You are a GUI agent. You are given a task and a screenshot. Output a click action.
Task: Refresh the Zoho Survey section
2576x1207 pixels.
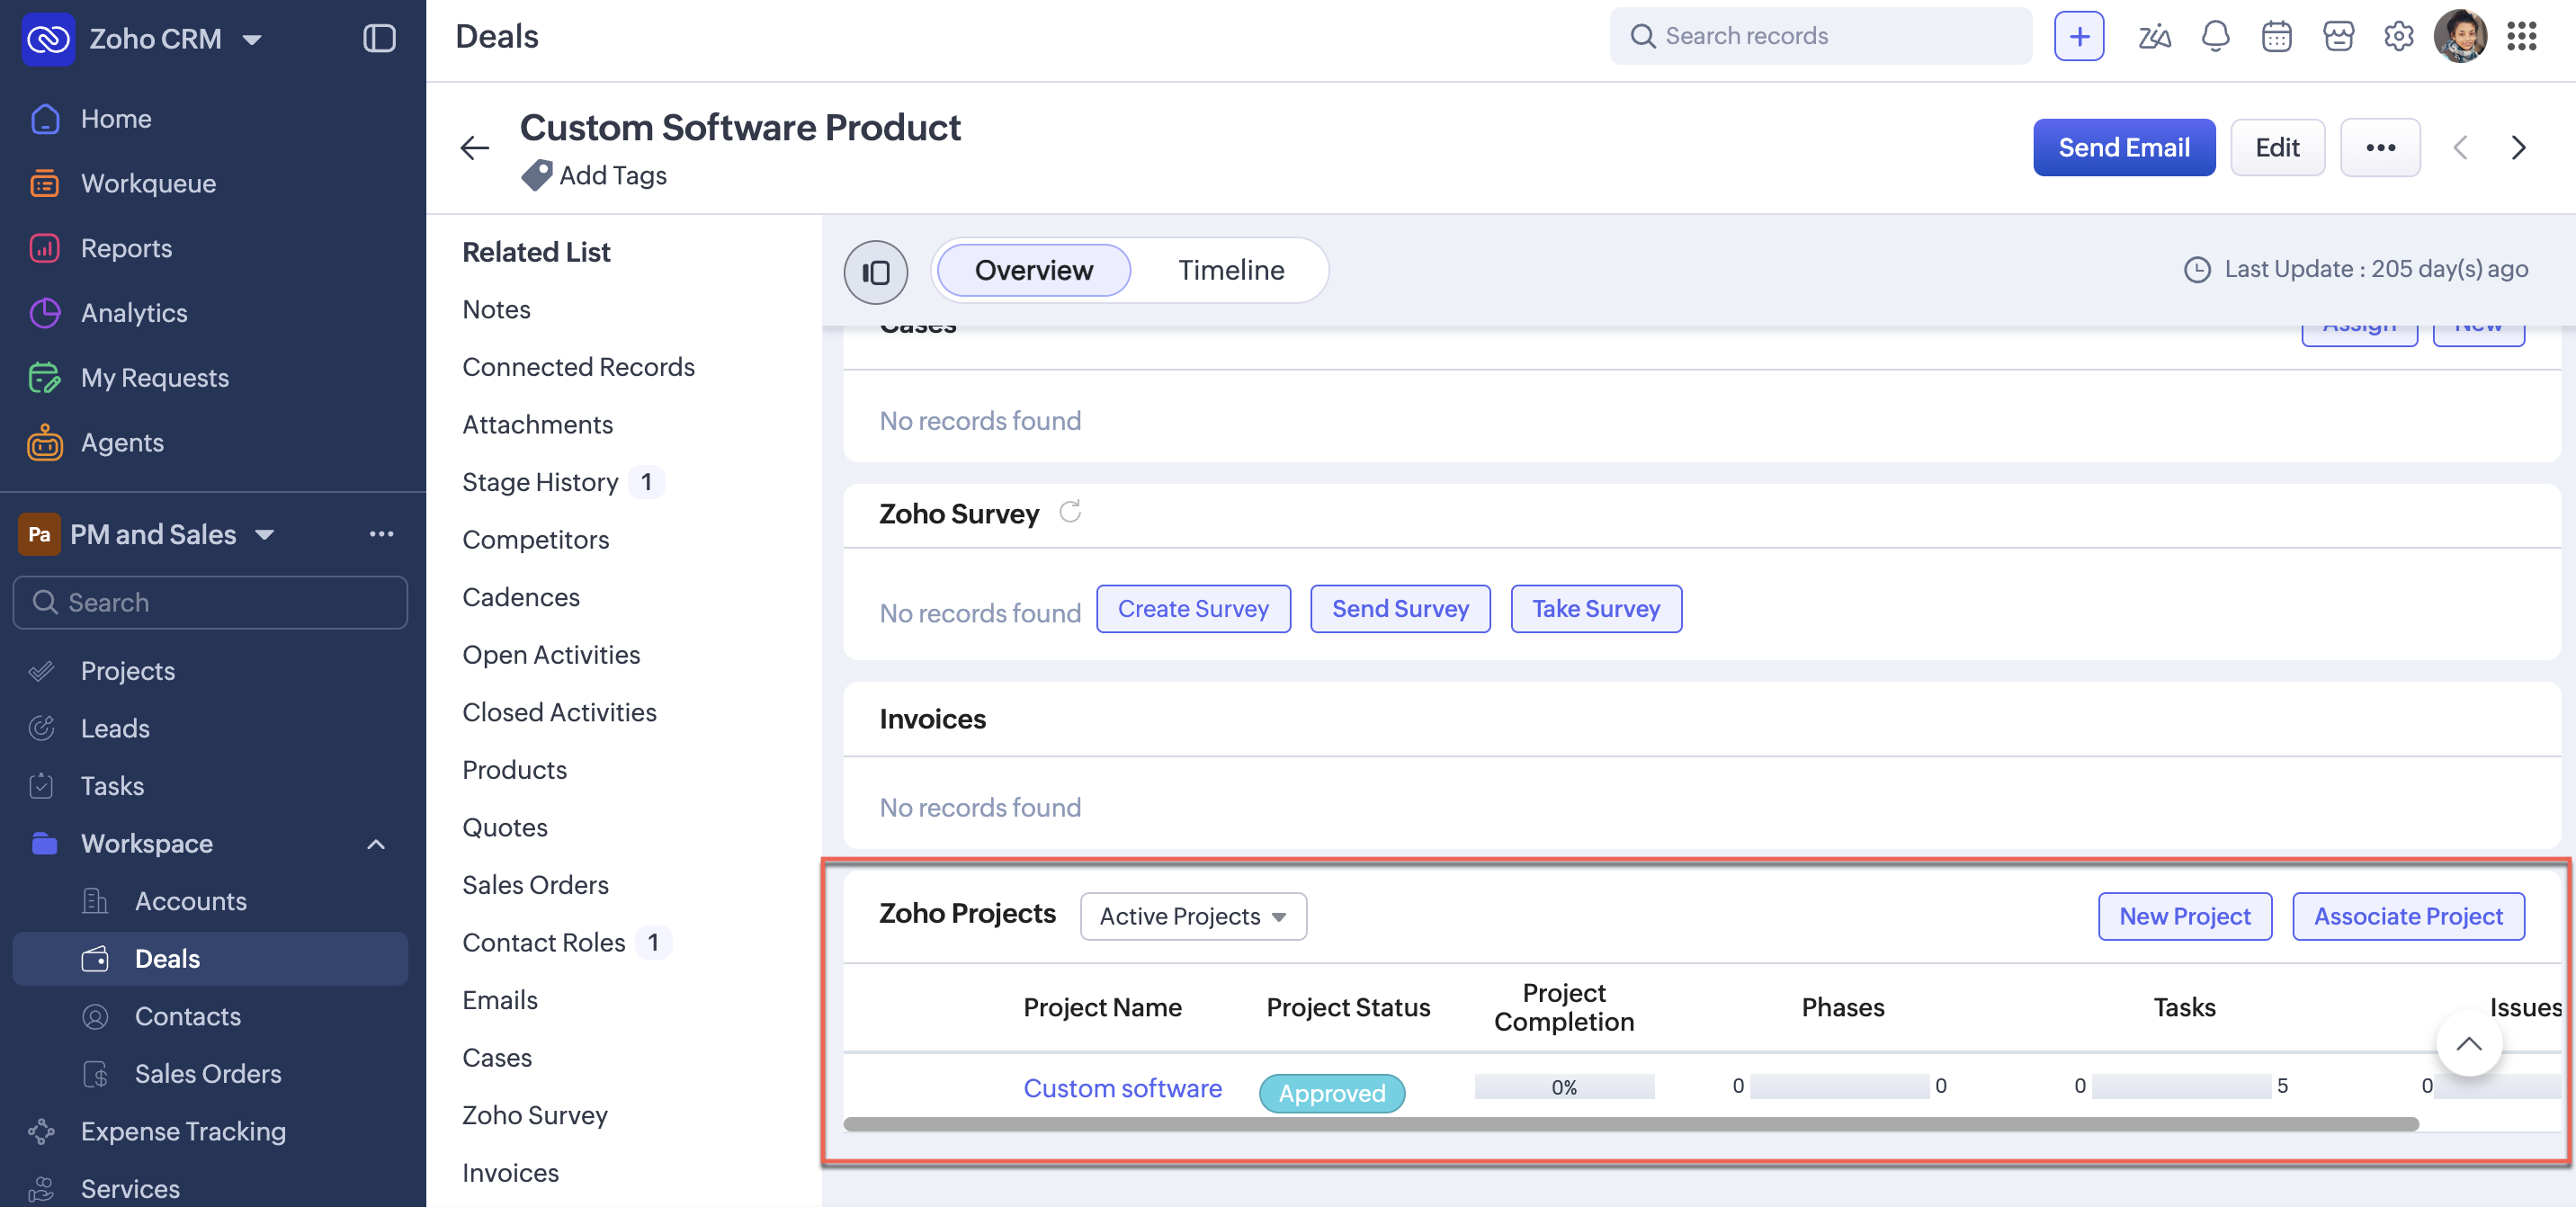coord(1069,512)
